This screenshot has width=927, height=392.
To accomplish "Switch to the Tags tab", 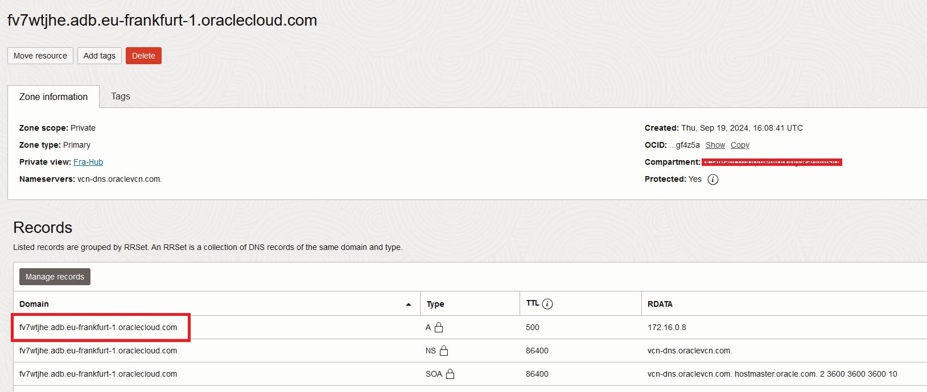I will (x=120, y=96).
